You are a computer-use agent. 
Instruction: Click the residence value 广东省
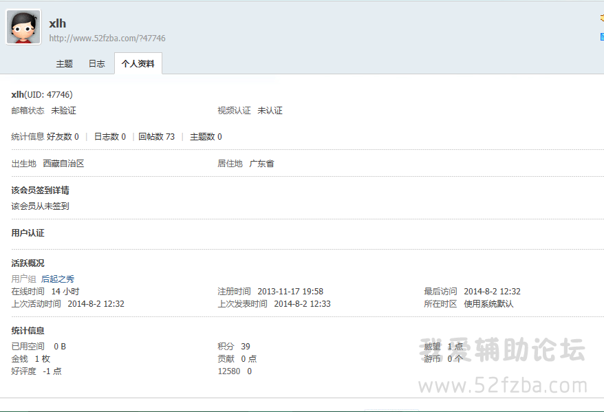(261, 164)
